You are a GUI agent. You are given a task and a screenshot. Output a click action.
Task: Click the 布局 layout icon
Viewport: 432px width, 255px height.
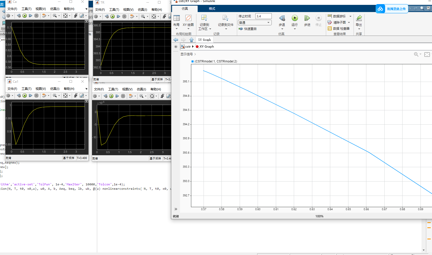(x=176, y=18)
